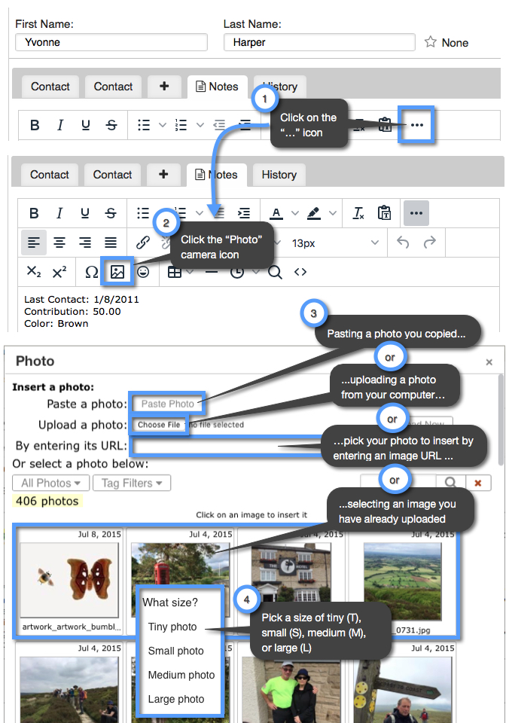Click the plus tab in the first tab strip
509x723 pixels.
(x=163, y=87)
